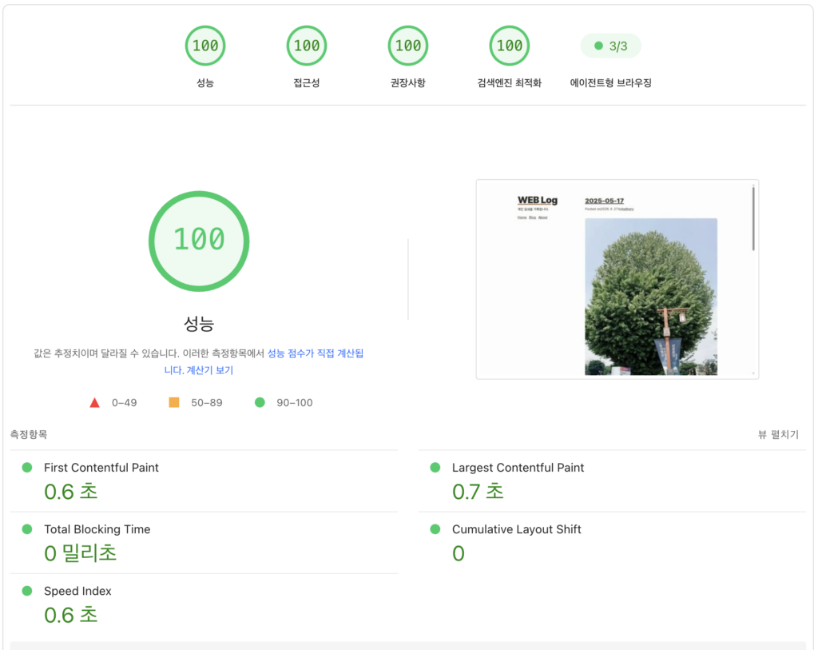This screenshot has height=650, width=818.
Task: Click the large 100 performance gauge
Action: 199,241
